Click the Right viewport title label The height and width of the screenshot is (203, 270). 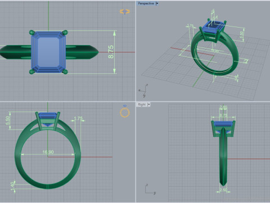142,104
